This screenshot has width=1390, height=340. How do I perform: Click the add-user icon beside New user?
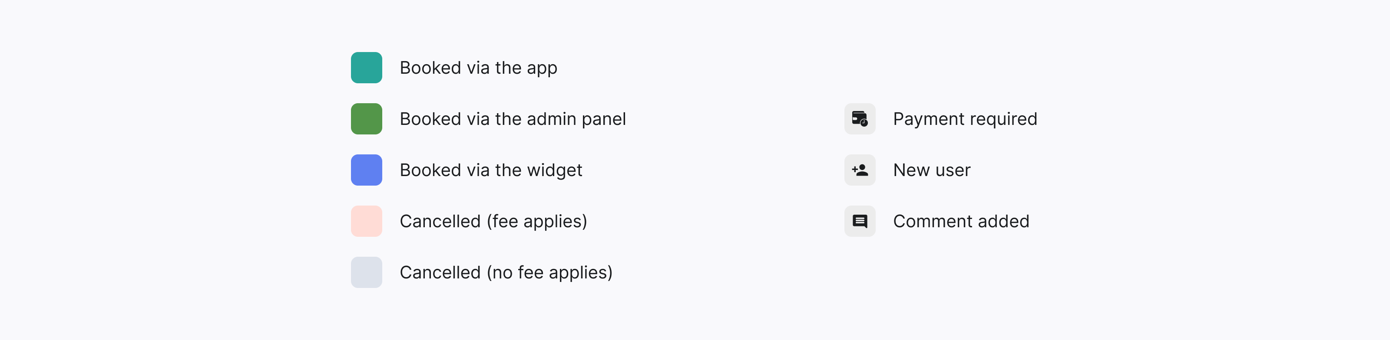point(860,170)
